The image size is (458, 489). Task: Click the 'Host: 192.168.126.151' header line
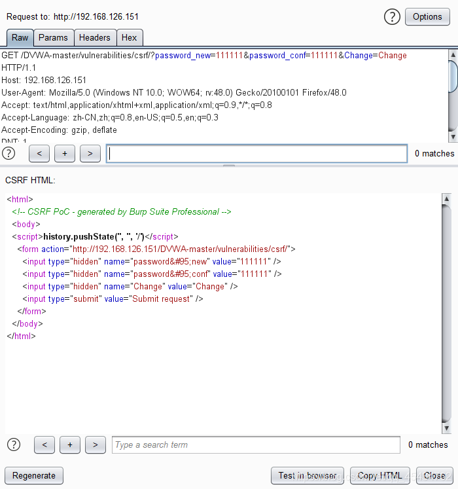coord(44,80)
